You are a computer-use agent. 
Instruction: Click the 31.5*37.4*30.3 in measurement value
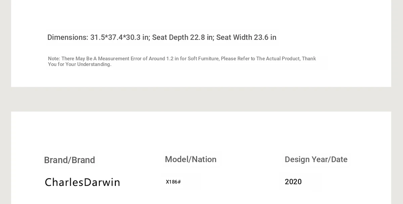(120, 38)
